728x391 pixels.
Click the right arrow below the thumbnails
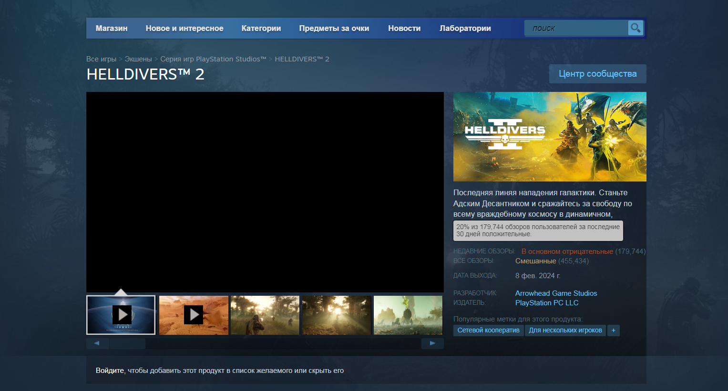coord(432,343)
